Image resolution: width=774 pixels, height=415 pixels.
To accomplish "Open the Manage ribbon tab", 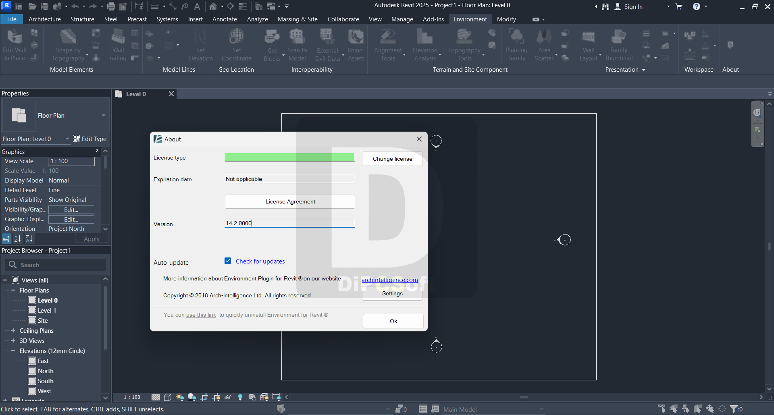I will [x=402, y=19].
